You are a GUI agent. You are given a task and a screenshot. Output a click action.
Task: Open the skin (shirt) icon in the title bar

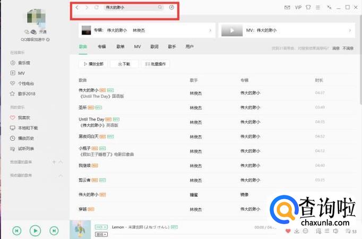308,7
